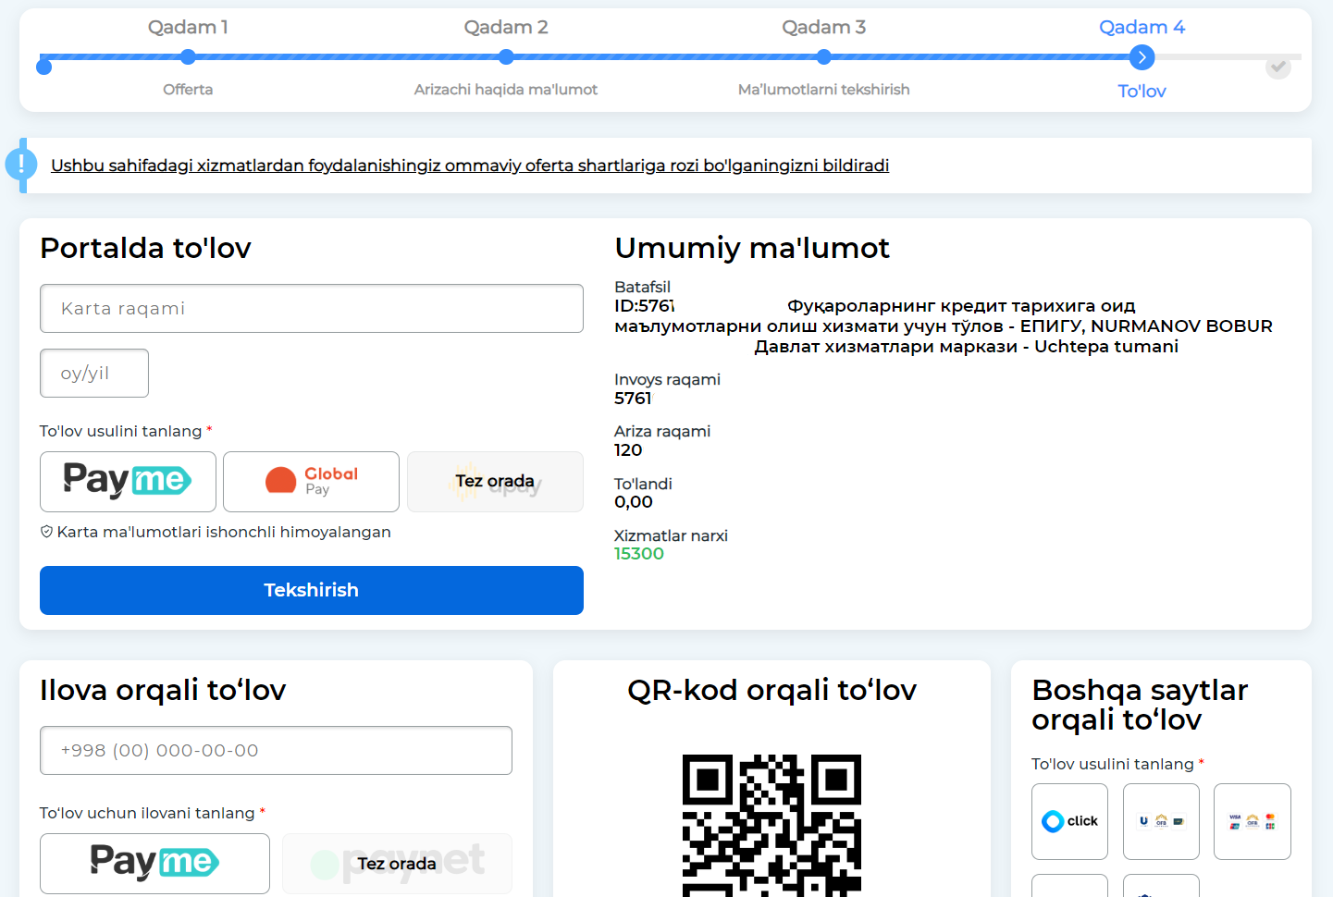The height and width of the screenshot is (897, 1333).
Task: Go to Qadam 3 step label
Action: coord(824,28)
